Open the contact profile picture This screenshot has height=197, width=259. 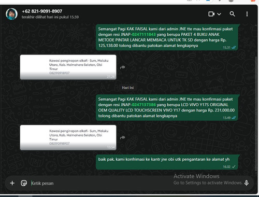(x=11, y=14)
